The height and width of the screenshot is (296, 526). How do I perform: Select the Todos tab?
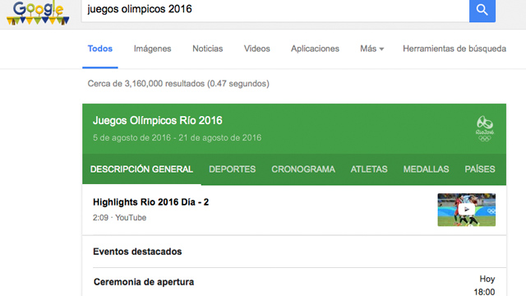pyautogui.click(x=100, y=49)
